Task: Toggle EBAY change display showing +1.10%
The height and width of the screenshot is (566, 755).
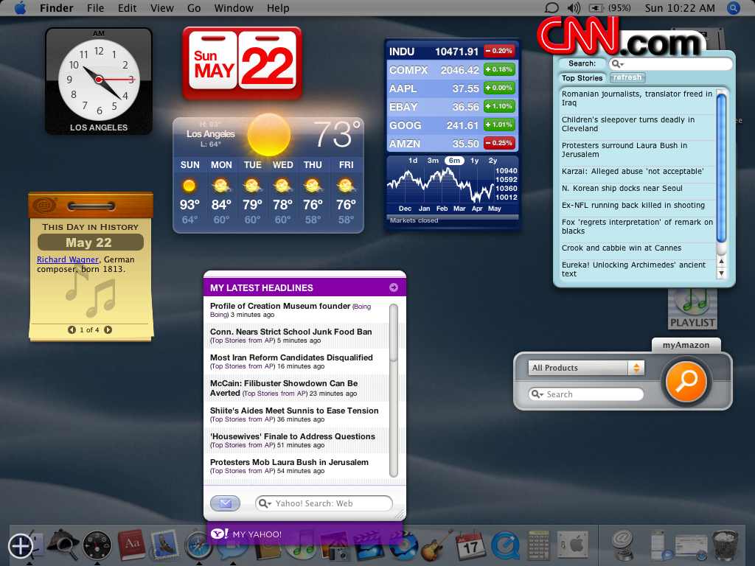Action: [499, 106]
